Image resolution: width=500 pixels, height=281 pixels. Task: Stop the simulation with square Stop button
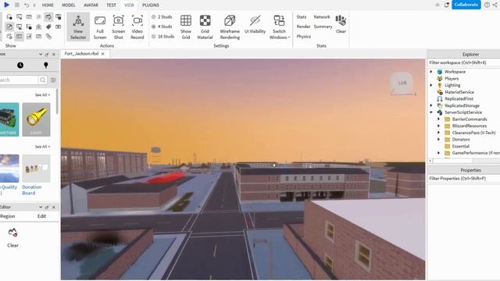pos(17,5)
